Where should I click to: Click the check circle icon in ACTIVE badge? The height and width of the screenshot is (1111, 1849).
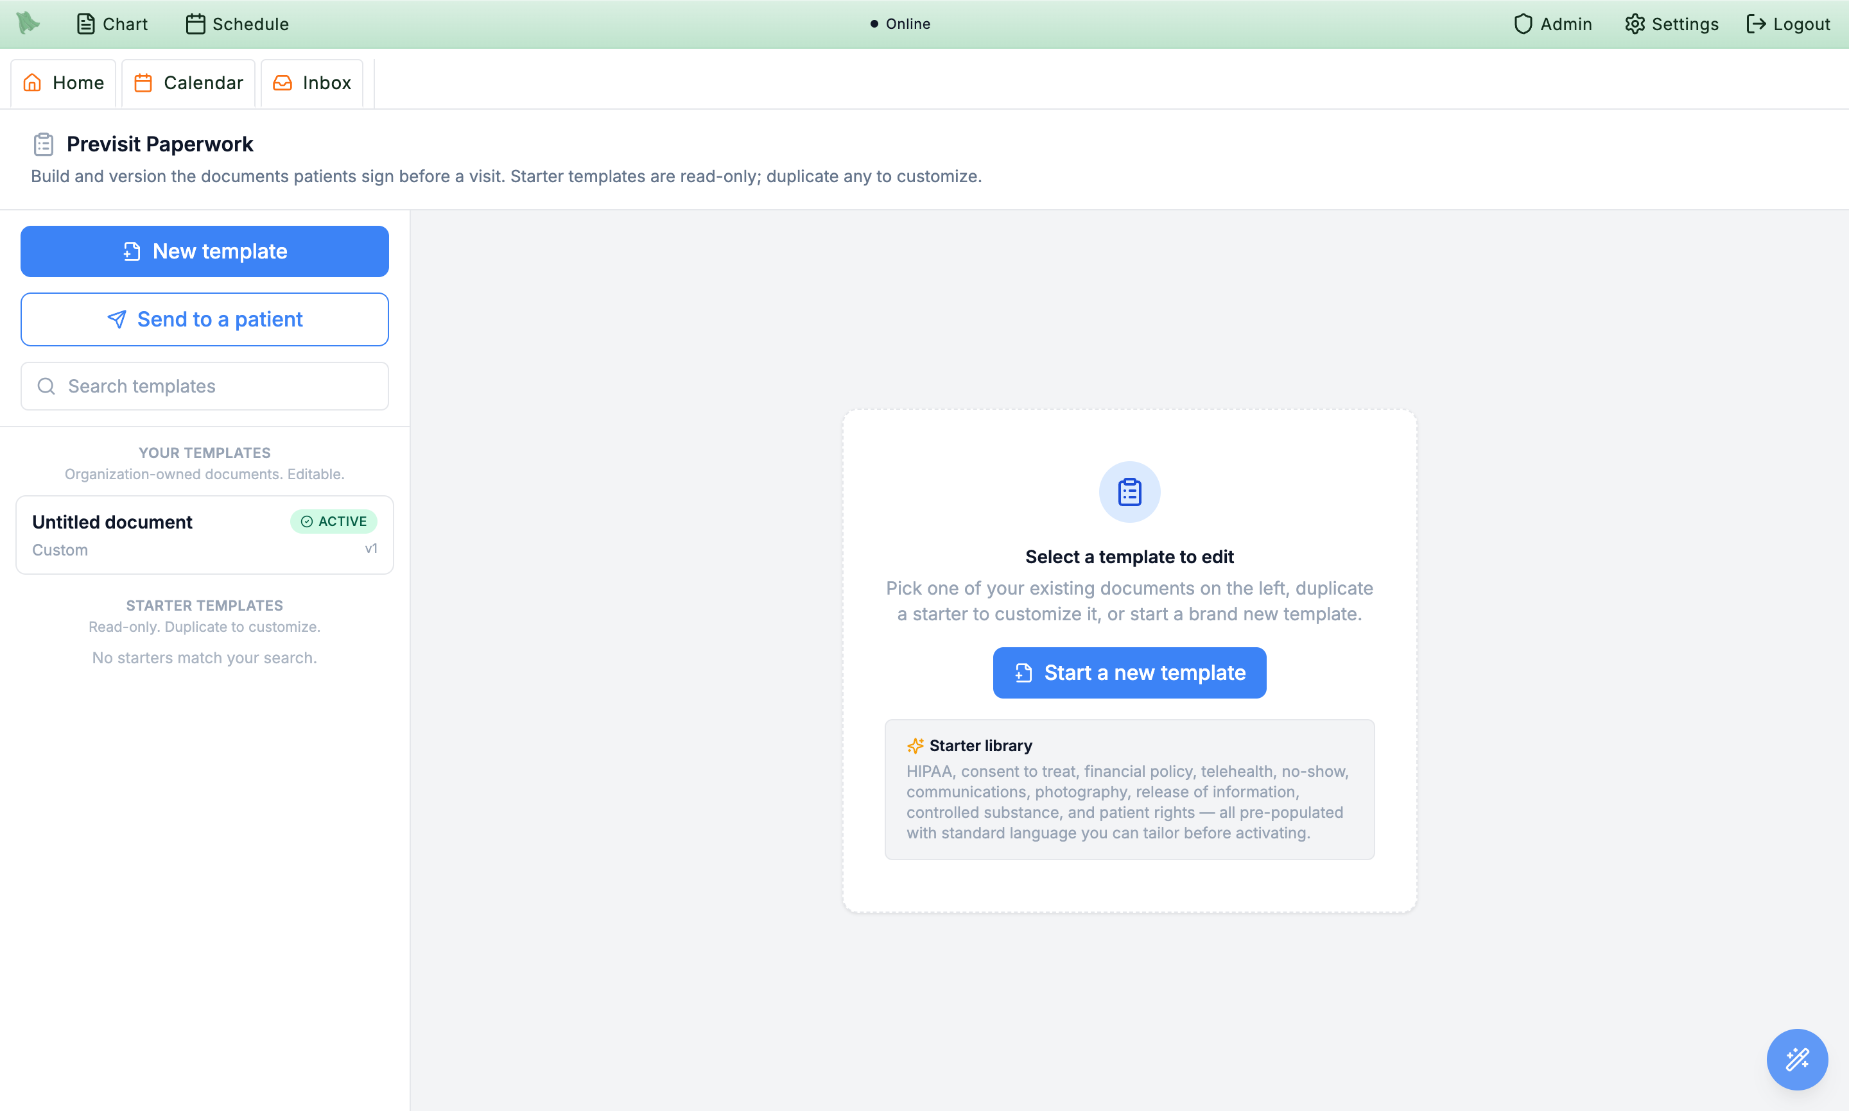pos(307,522)
